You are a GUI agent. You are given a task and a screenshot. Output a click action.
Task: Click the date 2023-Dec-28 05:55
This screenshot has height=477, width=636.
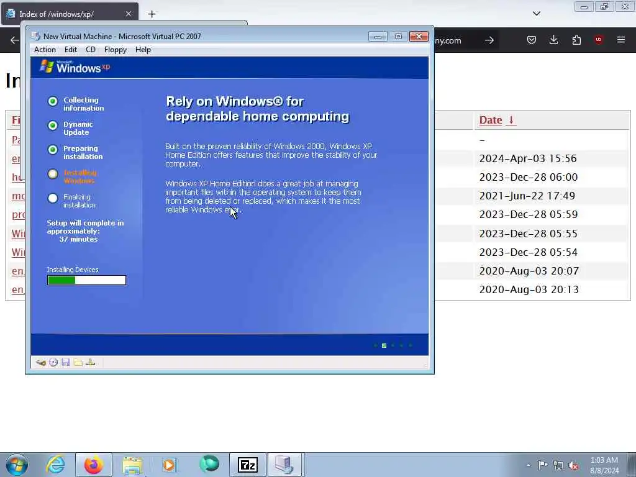pos(528,234)
